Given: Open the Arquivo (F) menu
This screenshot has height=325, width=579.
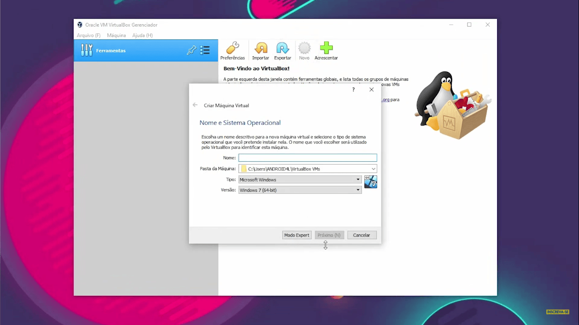Looking at the screenshot, I should (x=89, y=36).
